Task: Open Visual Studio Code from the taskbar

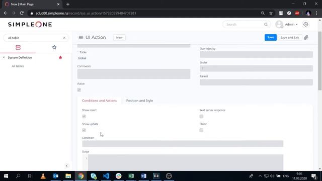Action: (x=106, y=176)
